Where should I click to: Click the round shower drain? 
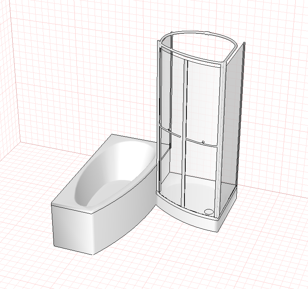click(x=209, y=211)
